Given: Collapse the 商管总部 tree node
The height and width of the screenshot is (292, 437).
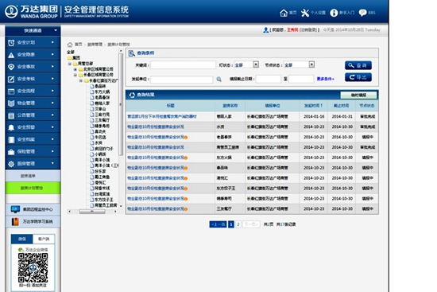Looking at the screenshot, I should click(x=70, y=64).
